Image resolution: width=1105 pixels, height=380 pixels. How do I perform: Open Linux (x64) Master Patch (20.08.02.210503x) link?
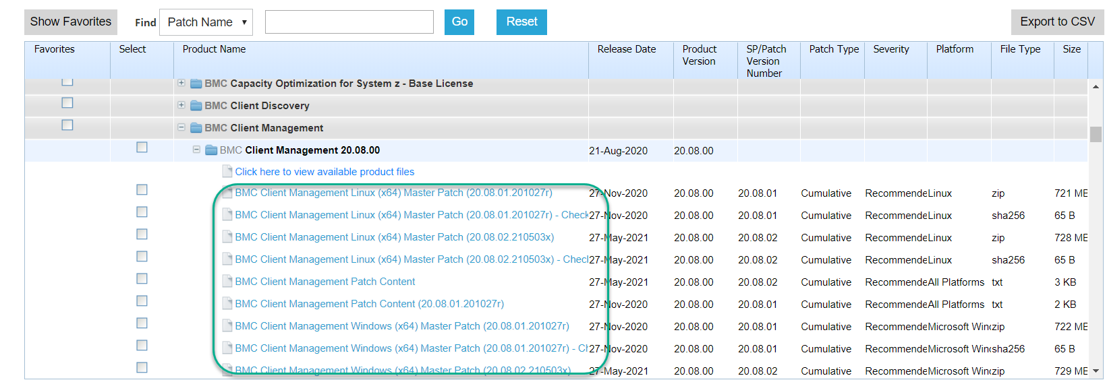coord(395,237)
